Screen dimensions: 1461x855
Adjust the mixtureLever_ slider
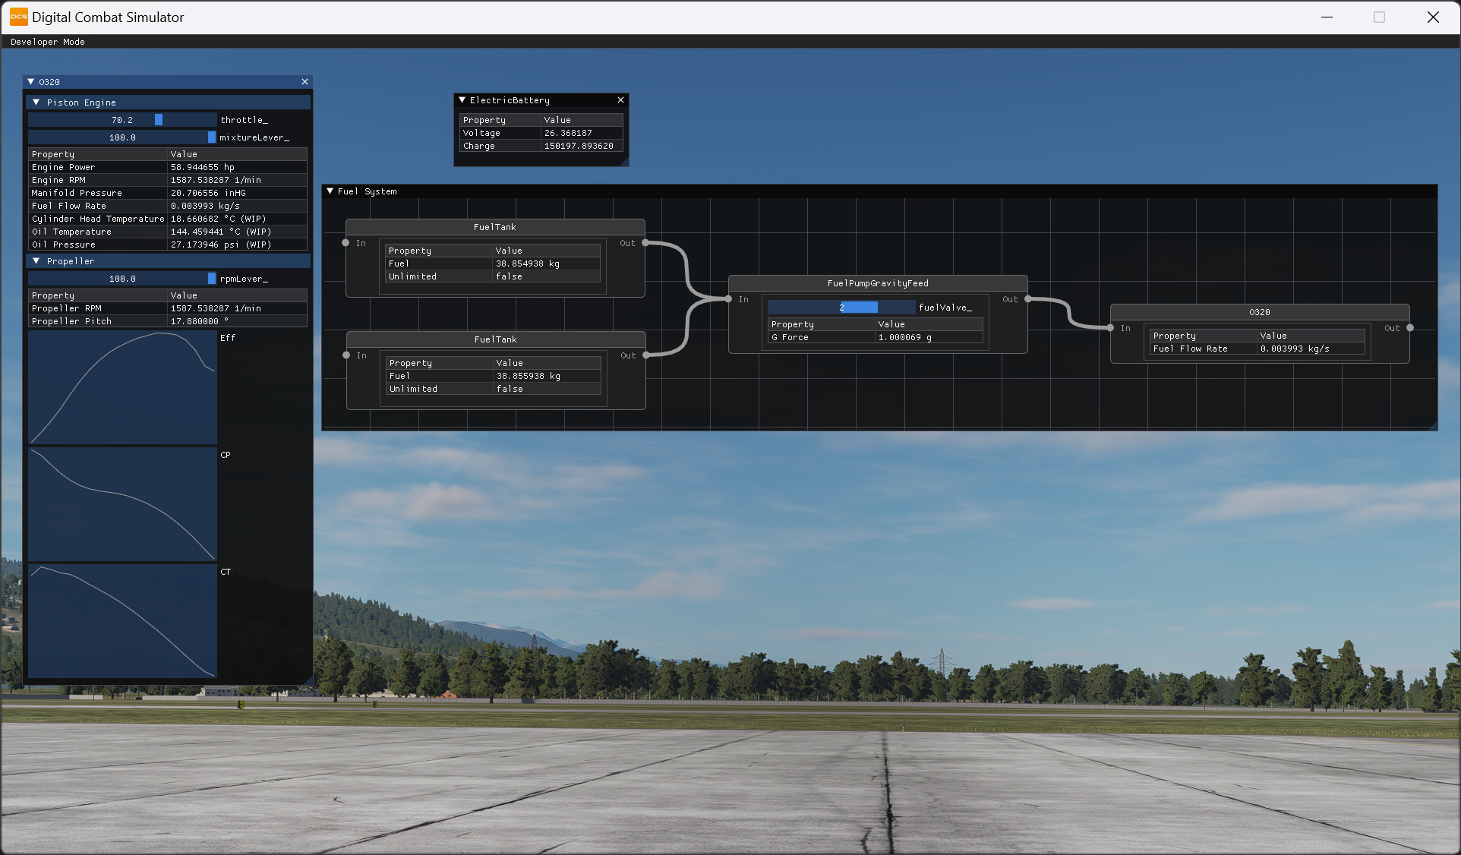(x=122, y=137)
